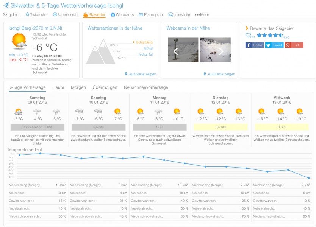Rate the ski resort with first star
The width and height of the screenshot is (316, 227).
(260, 35)
